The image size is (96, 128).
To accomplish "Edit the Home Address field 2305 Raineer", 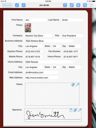I will pos(49,62).
